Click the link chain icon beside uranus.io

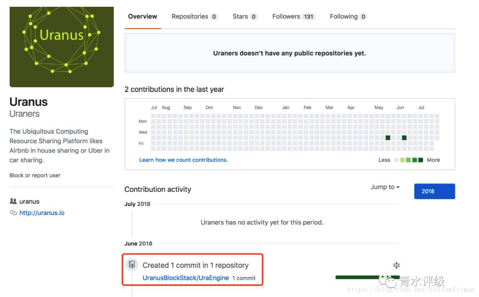(13, 213)
